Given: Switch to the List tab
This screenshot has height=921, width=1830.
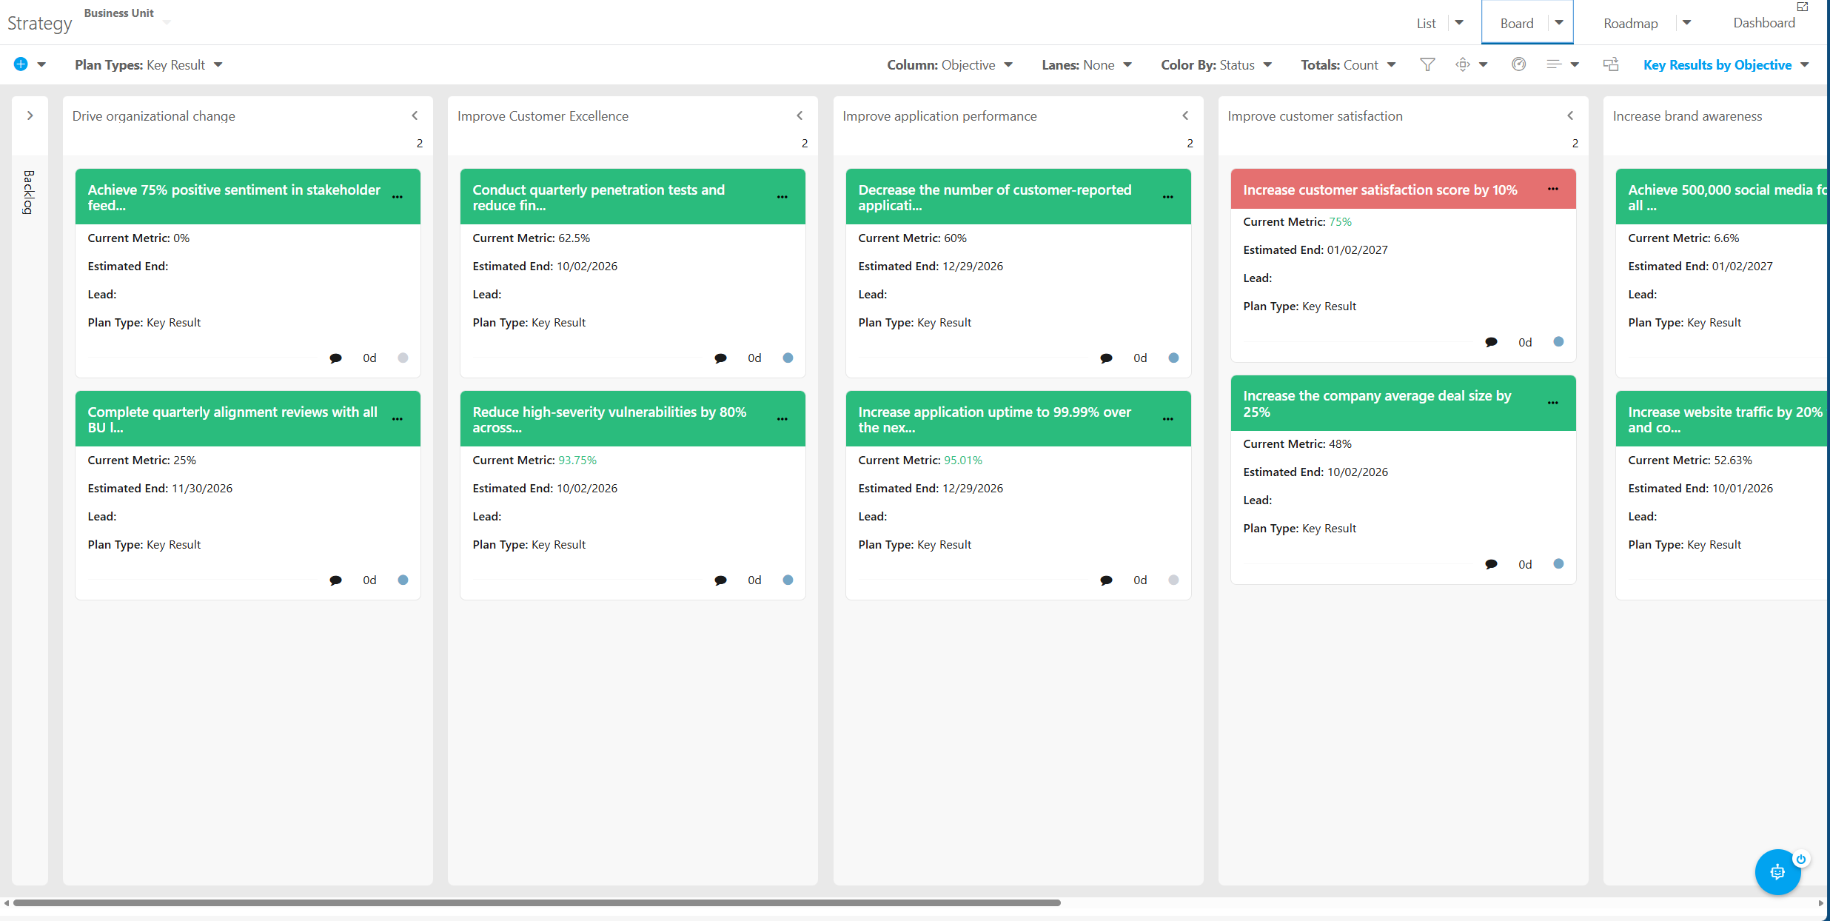Looking at the screenshot, I should coord(1426,24).
